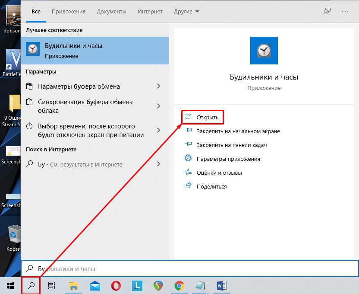
Task: Click the feedback icon in search header
Action: coord(327,11)
